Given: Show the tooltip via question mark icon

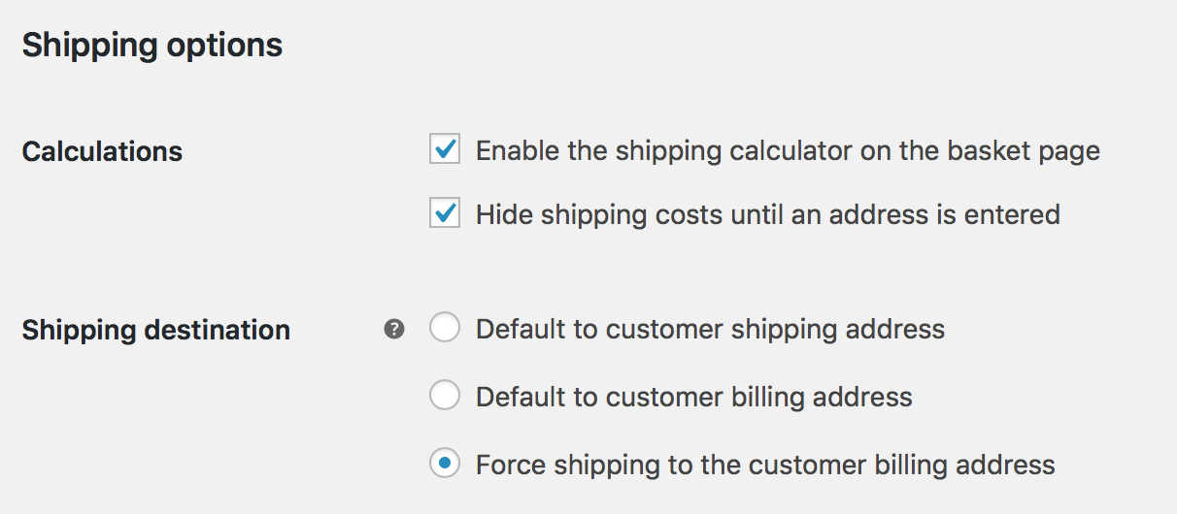Looking at the screenshot, I should click(393, 330).
